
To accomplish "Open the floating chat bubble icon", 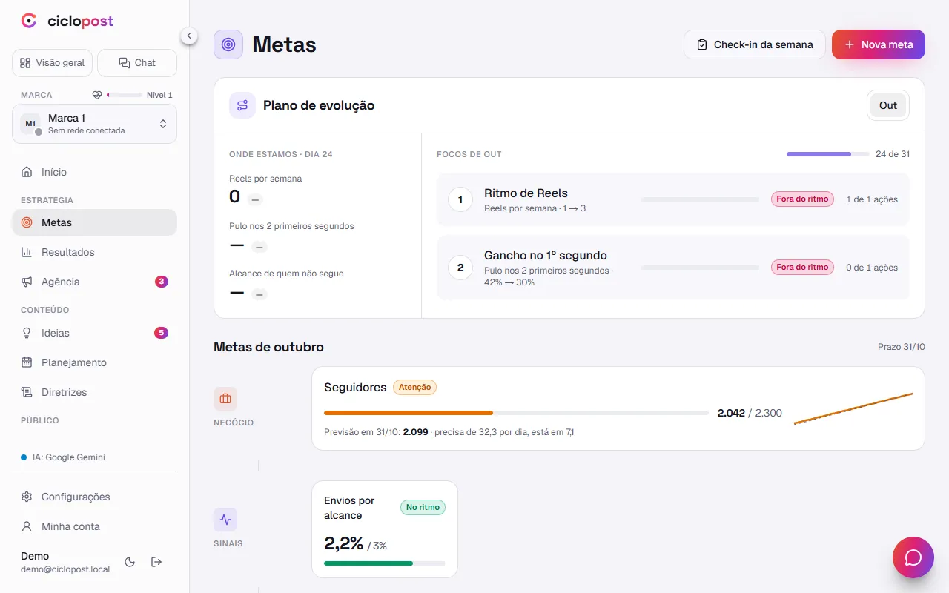I will coord(913,557).
